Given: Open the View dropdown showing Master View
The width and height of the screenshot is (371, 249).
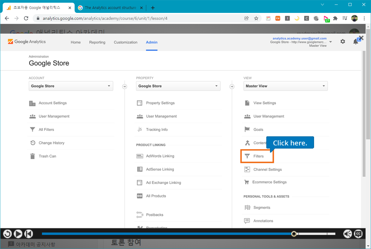Looking at the screenshot, I should point(286,86).
